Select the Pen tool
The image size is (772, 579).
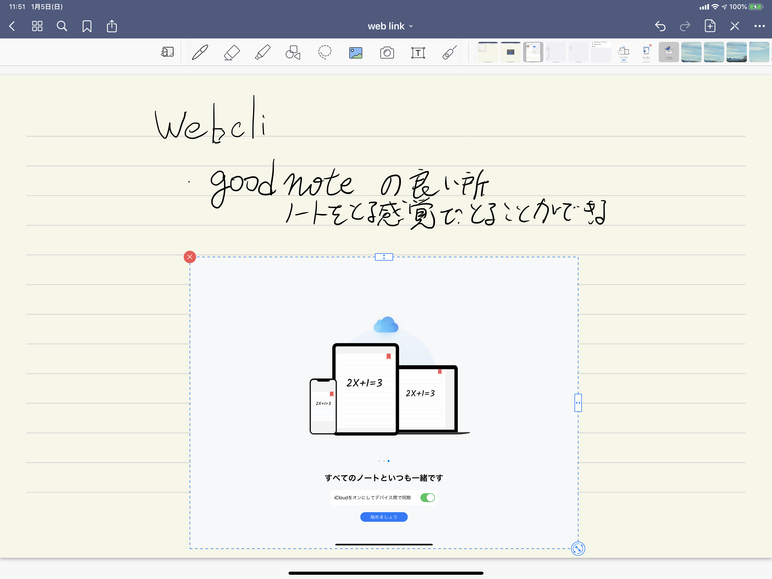(200, 52)
